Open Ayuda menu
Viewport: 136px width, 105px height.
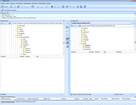[x=49, y=4]
